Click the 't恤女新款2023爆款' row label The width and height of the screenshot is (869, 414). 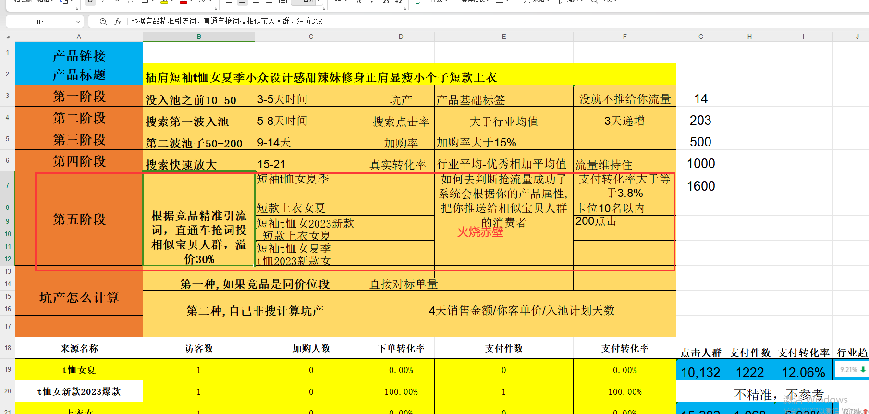click(79, 391)
